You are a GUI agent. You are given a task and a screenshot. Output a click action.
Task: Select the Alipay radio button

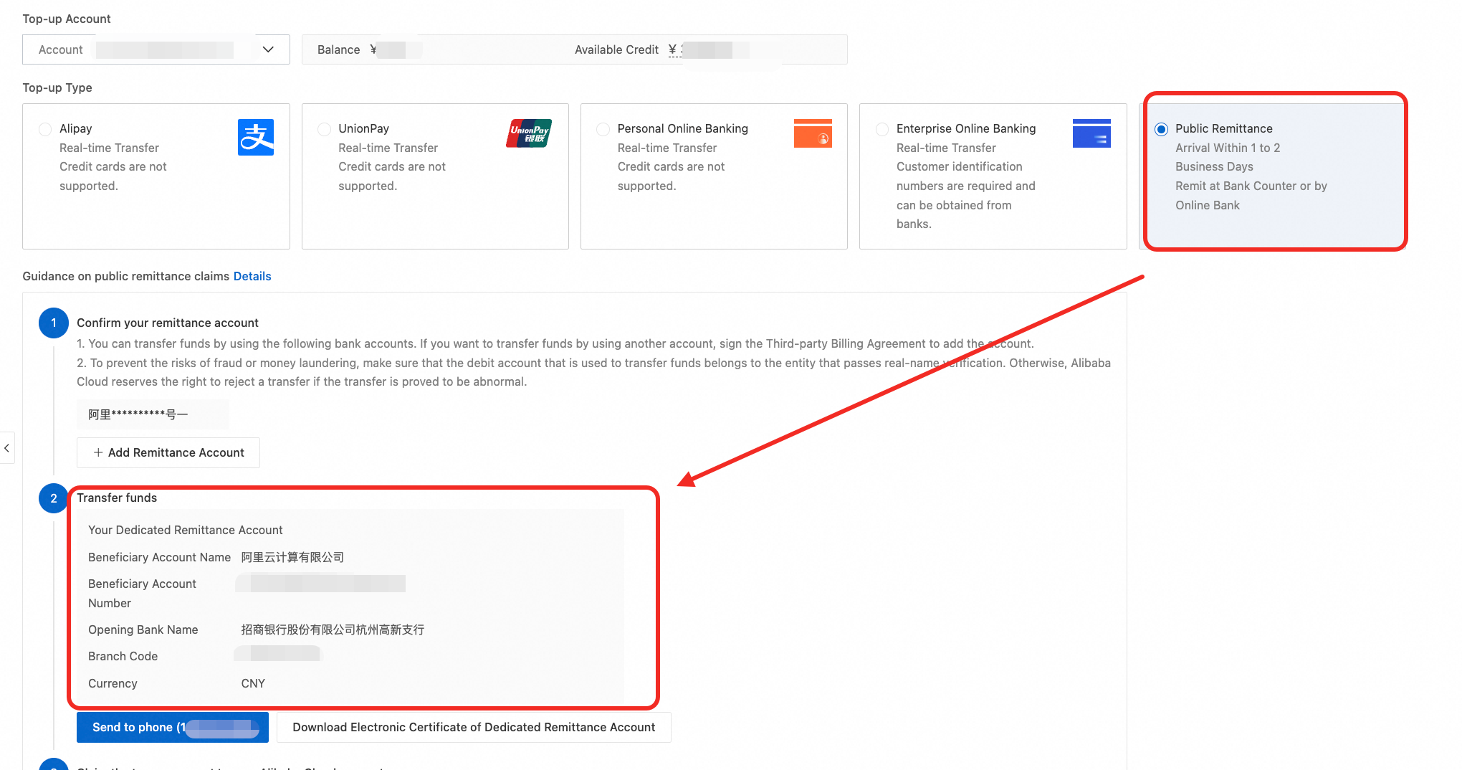(x=45, y=129)
